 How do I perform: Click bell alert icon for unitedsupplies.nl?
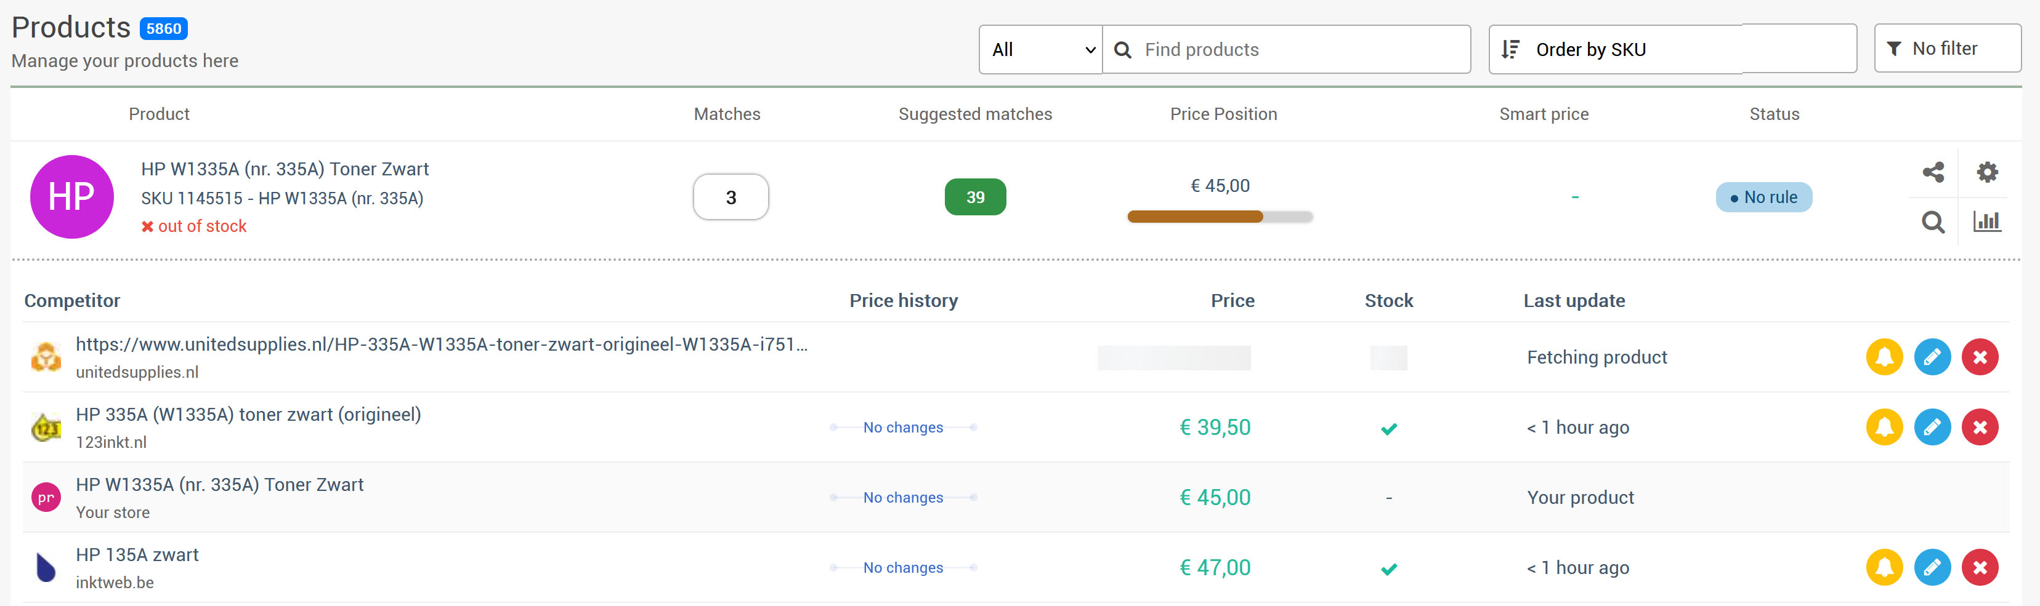point(1884,357)
